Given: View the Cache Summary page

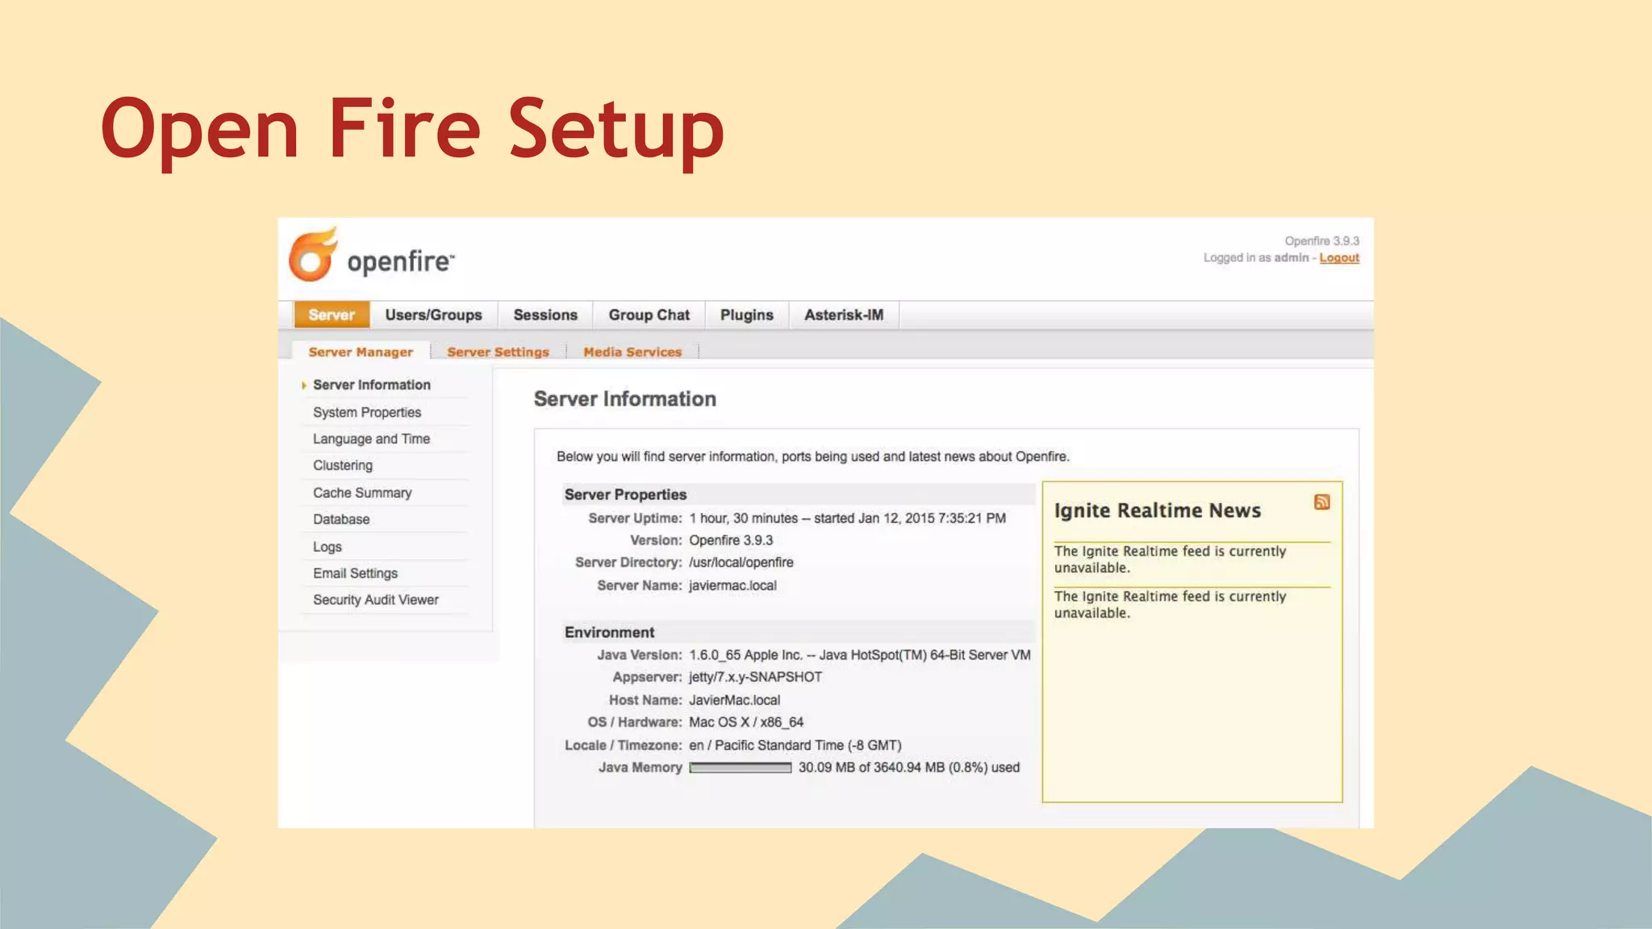Looking at the screenshot, I should [x=362, y=493].
